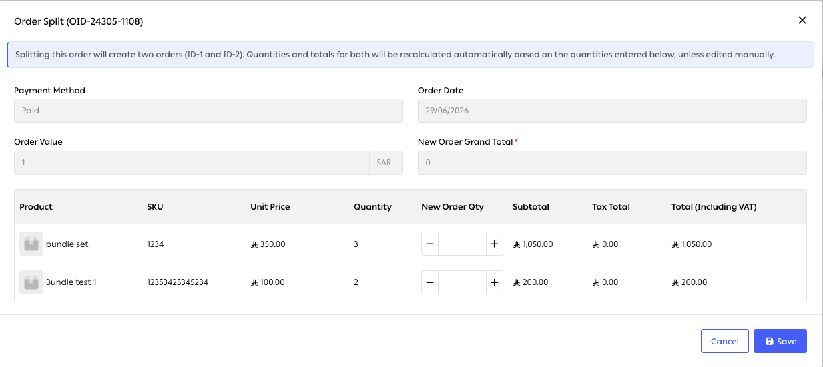Click the Order Value label
The width and height of the screenshot is (823, 367).
[39, 142]
